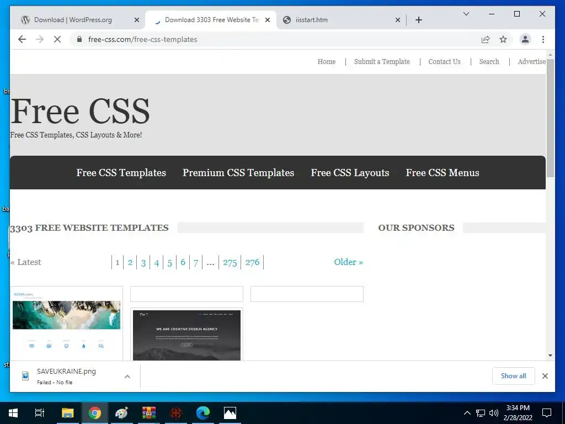
Task: Click the SAVEUKRAINE.png file type icon
Action: coord(25,376)
